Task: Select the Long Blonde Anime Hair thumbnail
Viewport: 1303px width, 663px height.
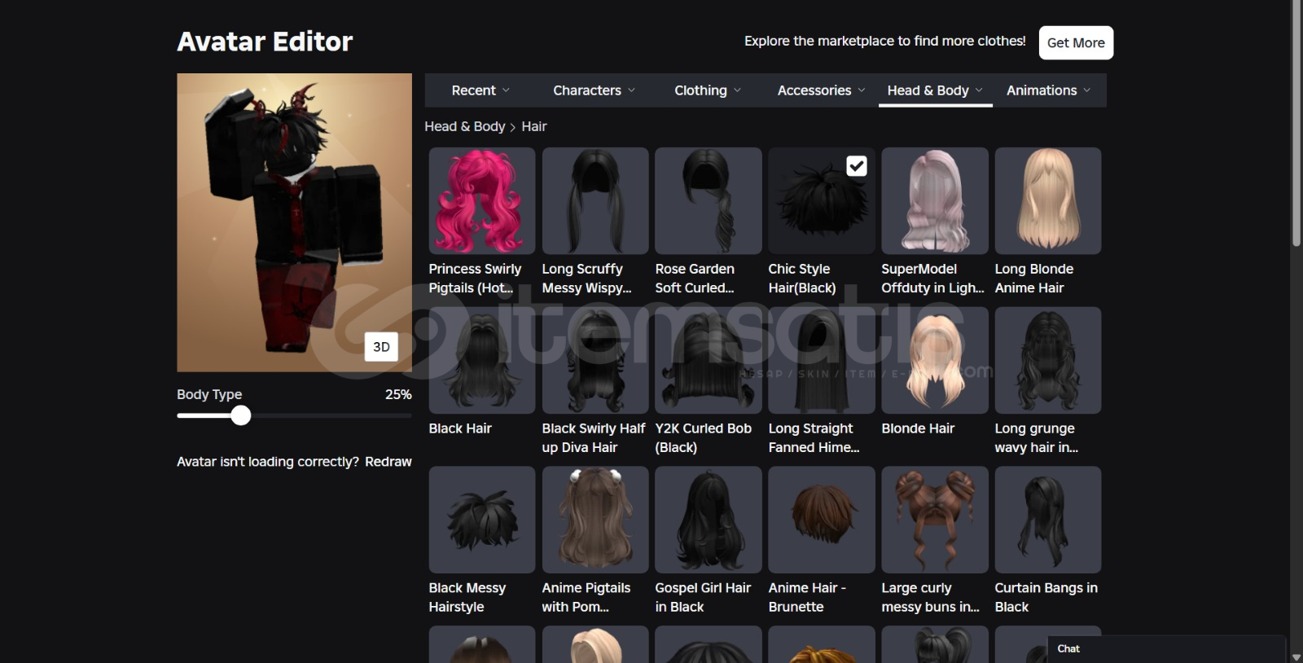Action: 1047,200
